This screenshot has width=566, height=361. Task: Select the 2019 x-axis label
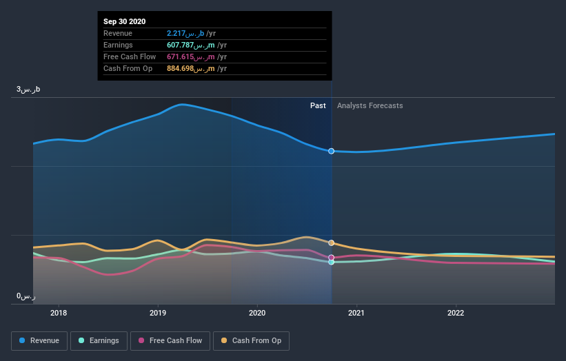click(158, 313)
